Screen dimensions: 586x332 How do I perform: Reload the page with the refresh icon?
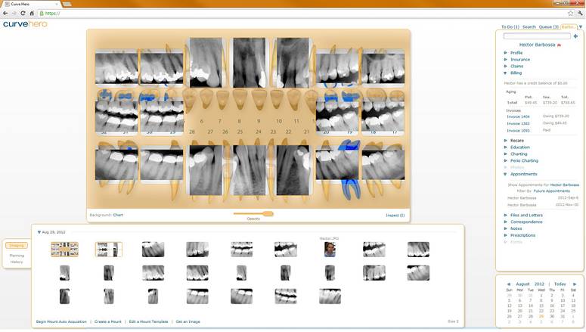[x=23, y=13]
